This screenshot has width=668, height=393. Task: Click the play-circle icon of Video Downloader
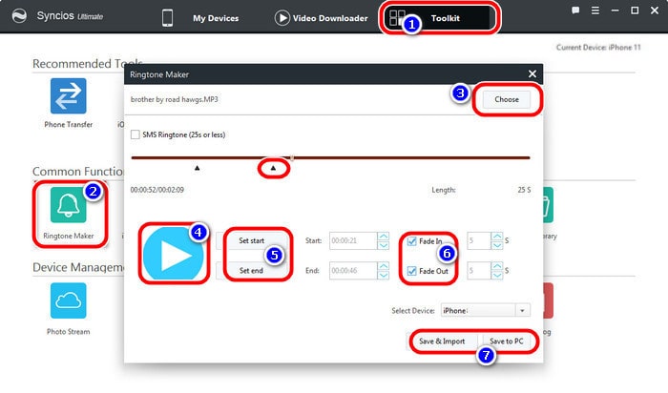point(282,18)
